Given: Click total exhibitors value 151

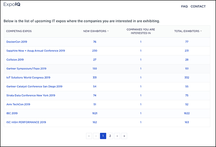Looking at the screenshot, I should [187, 69].
